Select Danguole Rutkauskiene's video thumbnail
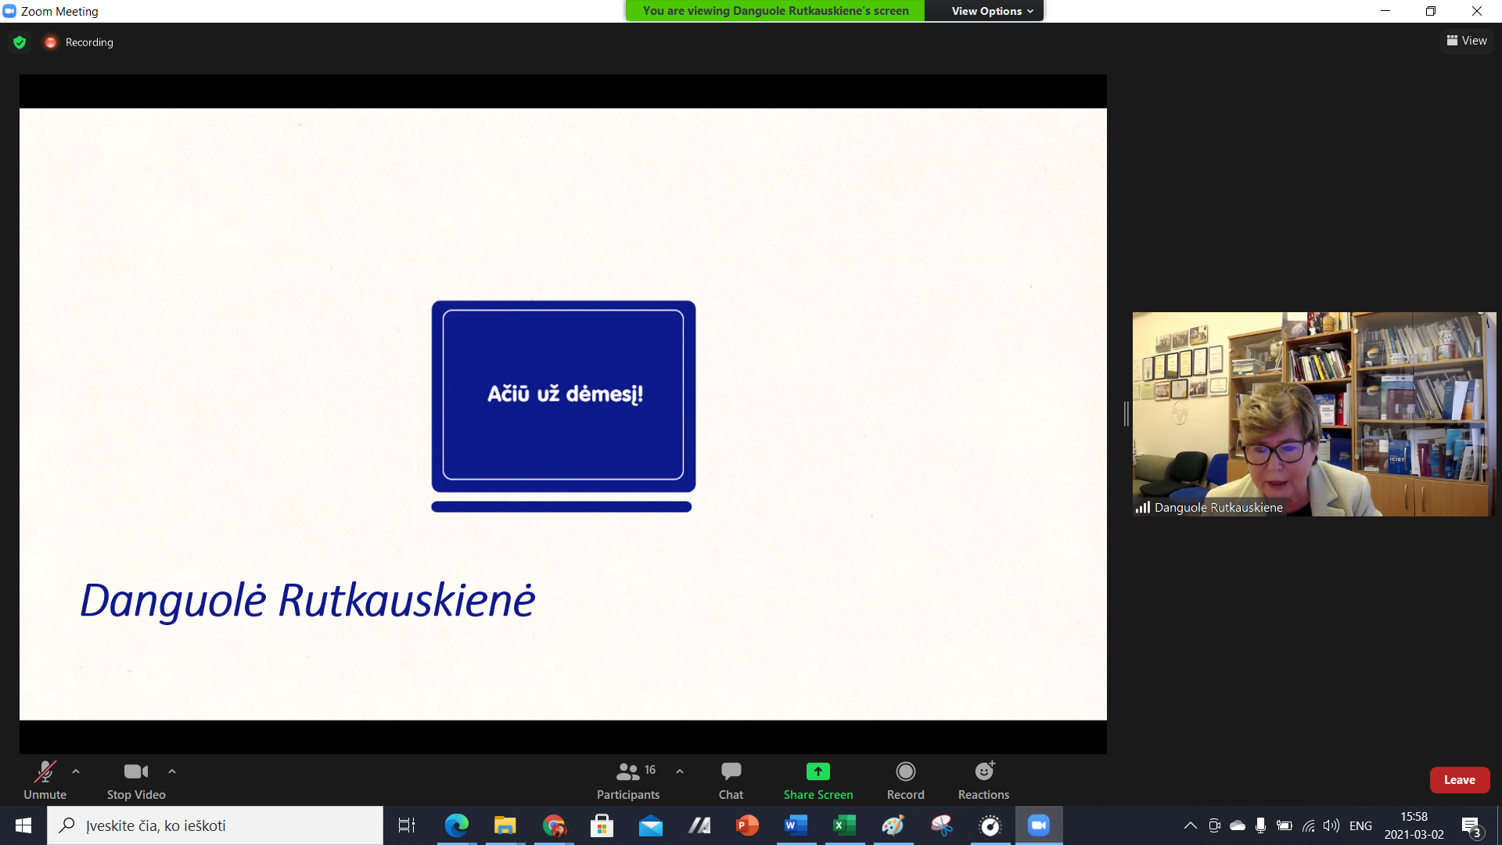The height and width of the screenshot is (845, 1502). click(x=1314, y=414)
